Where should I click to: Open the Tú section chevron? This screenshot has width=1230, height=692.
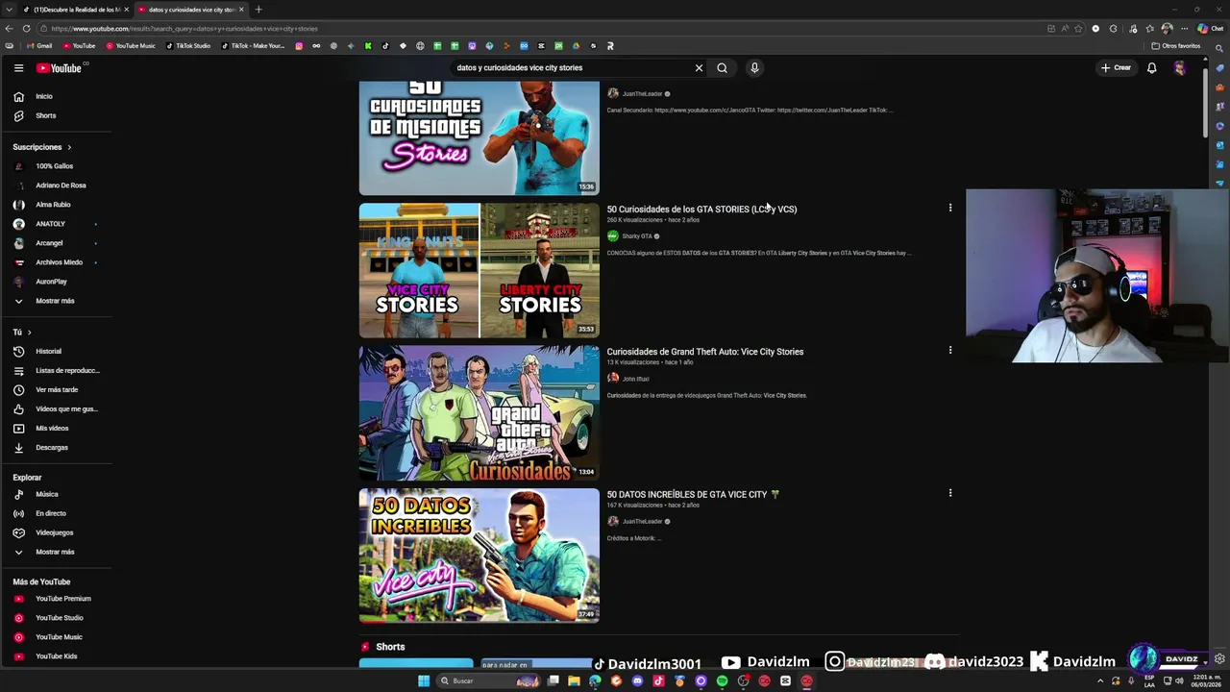pyautogui.click(x=29, y=333)
